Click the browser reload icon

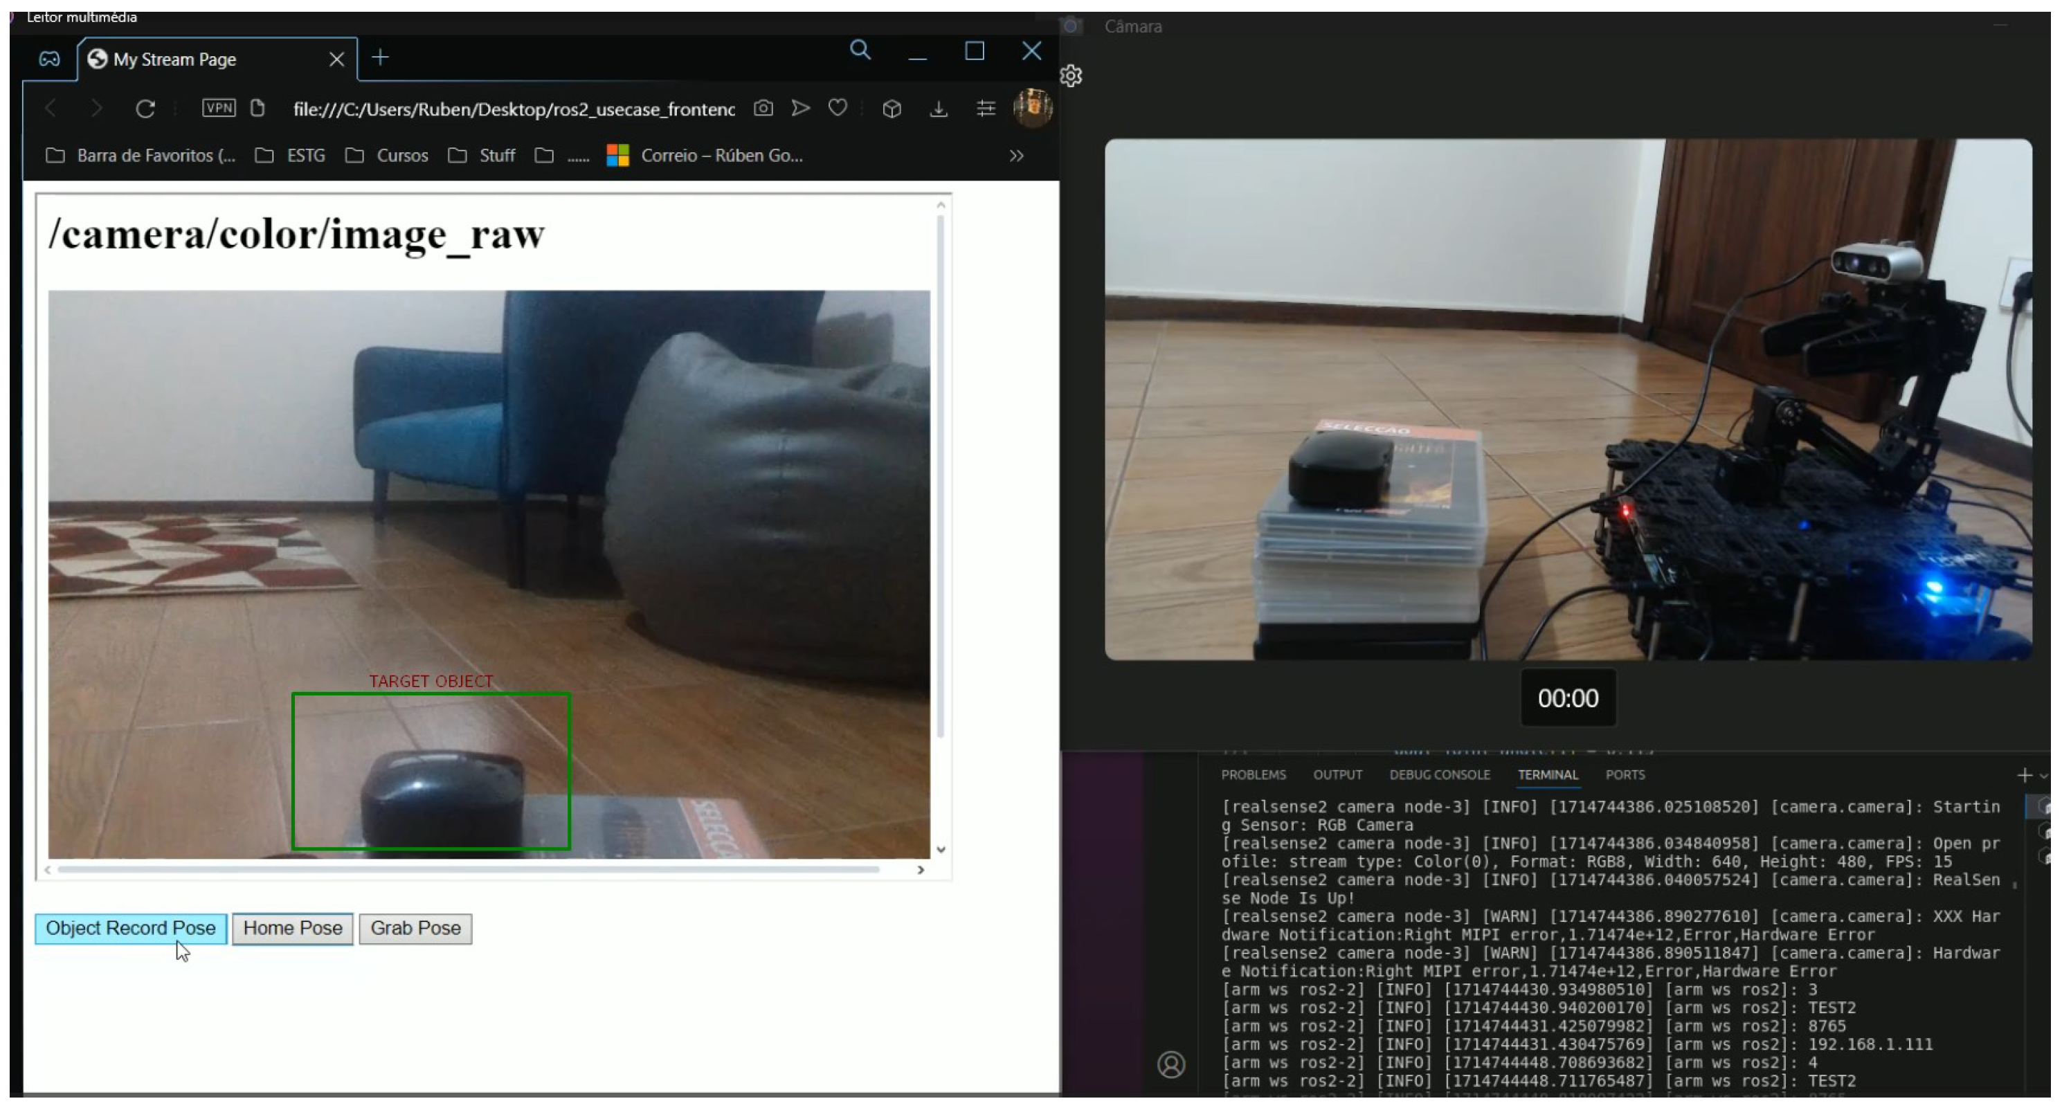tap(145, 109)
